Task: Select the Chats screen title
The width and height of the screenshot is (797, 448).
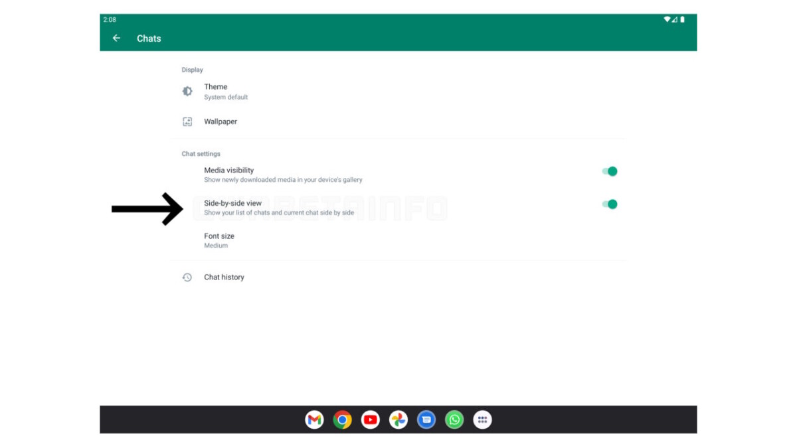Action: coord(149,38)
